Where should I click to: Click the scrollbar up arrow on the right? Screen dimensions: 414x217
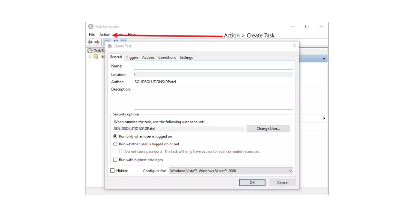click(324, 58)
